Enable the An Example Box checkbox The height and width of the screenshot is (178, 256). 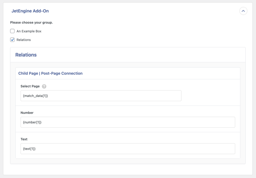click(12, 31)
